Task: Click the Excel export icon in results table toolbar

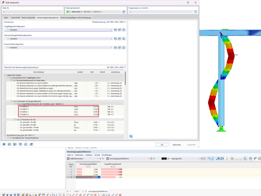Action: (250, 159)
